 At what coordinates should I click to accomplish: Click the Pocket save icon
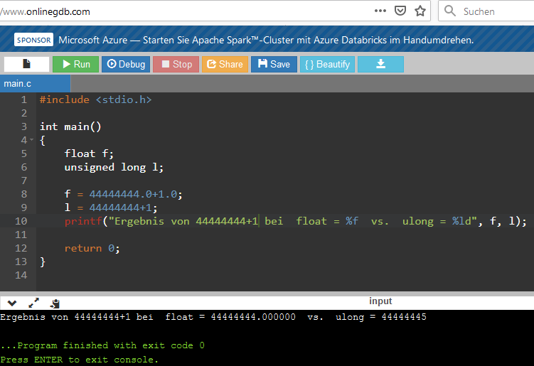[x=400, y=11]
